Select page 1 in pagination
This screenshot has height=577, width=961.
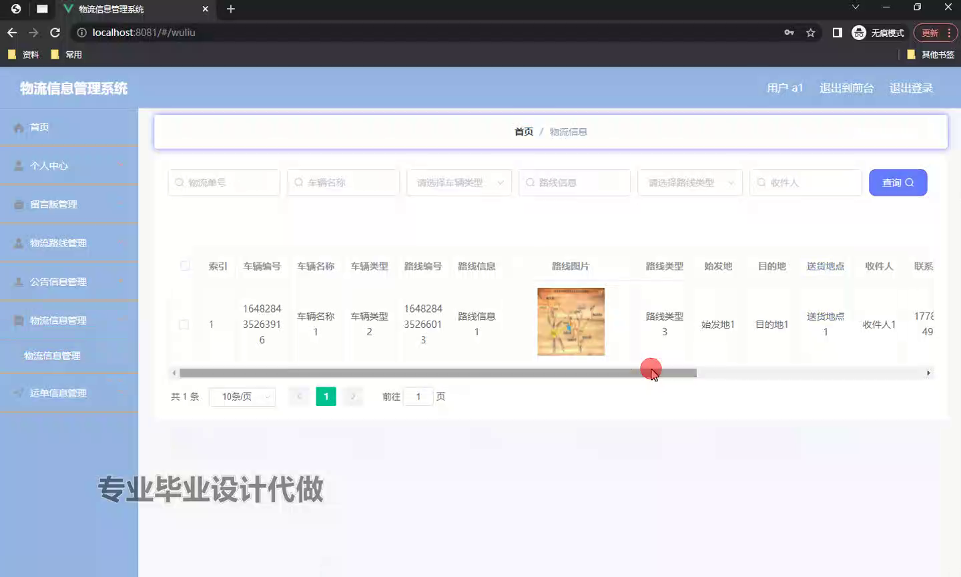[x=326, y=397]
